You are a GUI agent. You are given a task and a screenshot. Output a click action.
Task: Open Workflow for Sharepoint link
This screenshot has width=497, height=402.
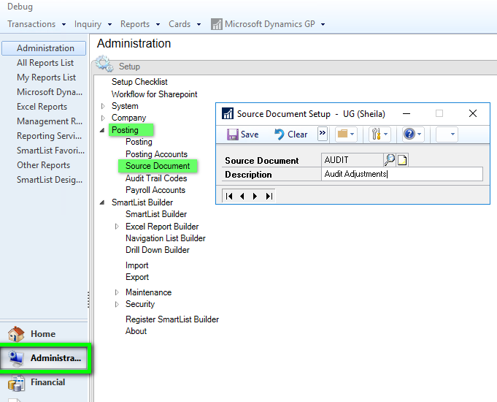click(x=155, y=94)
